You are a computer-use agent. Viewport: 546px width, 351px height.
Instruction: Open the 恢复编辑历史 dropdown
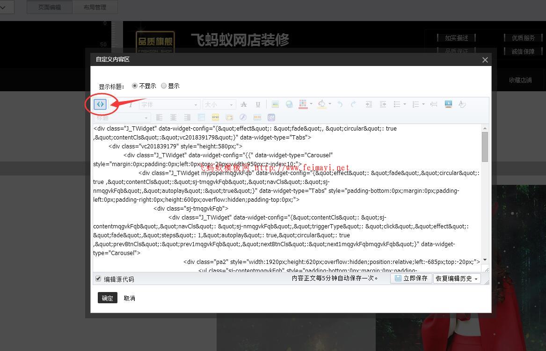(457, 278)
